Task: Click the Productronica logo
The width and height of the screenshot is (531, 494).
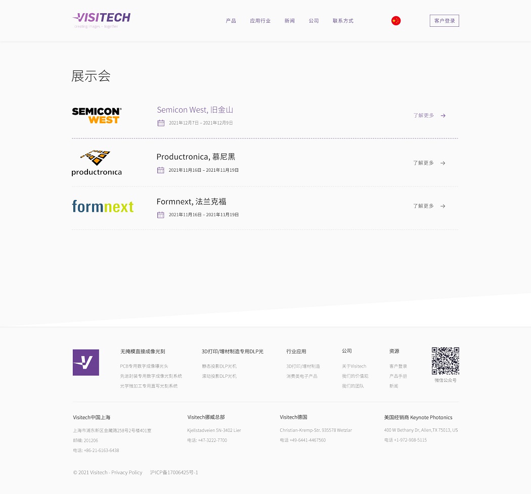Action: (97, 163)
